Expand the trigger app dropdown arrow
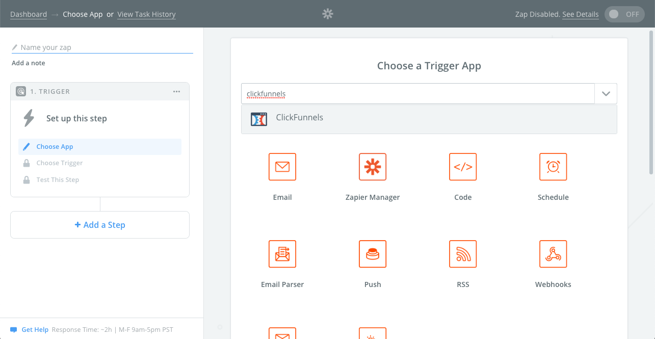The height and width of the screenshot is (339, 655). 606,94
